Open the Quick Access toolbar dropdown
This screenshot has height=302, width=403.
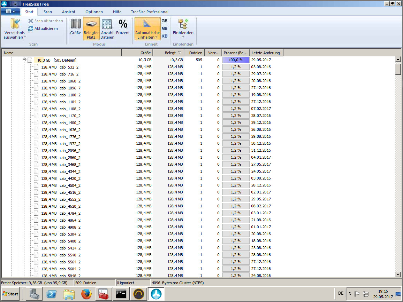pos(15,4)
